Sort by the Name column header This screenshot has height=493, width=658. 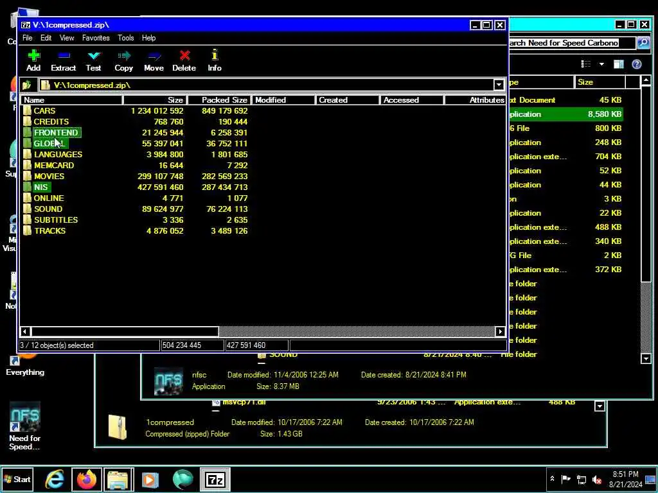pyautogui.click(x=71, y=99)
